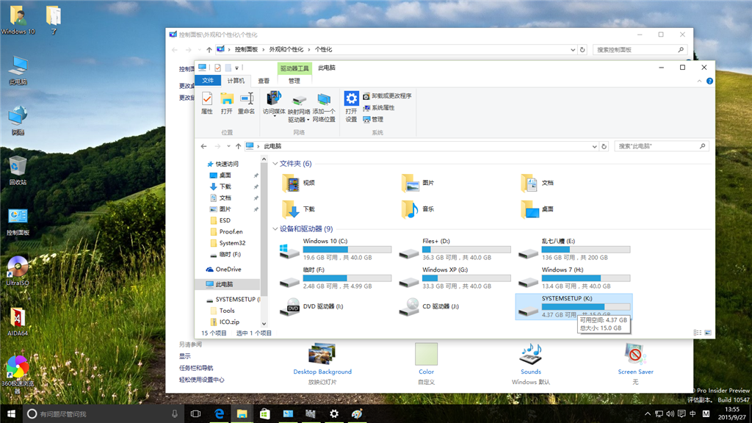Collapse the ribbon with the chevron
Viewport: 752px width, 423px height.
(x=699, y=81)
